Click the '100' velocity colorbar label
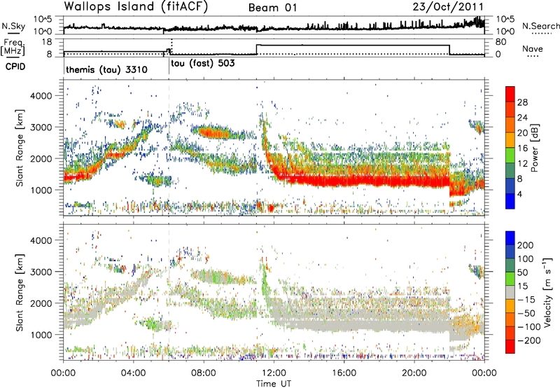560x388 pixels. point(526,258)
